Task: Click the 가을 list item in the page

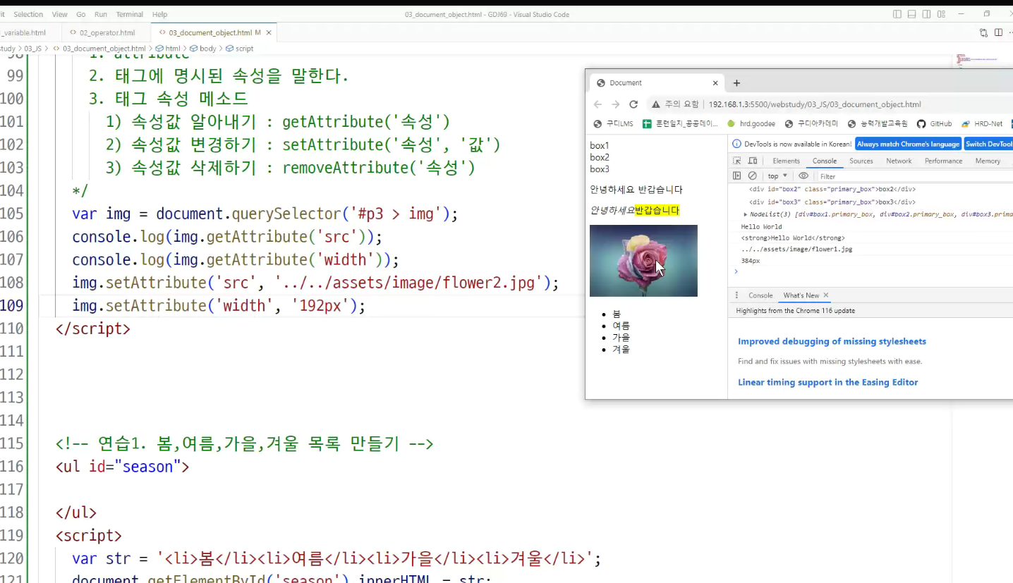Action: click(x=621, y=337)
